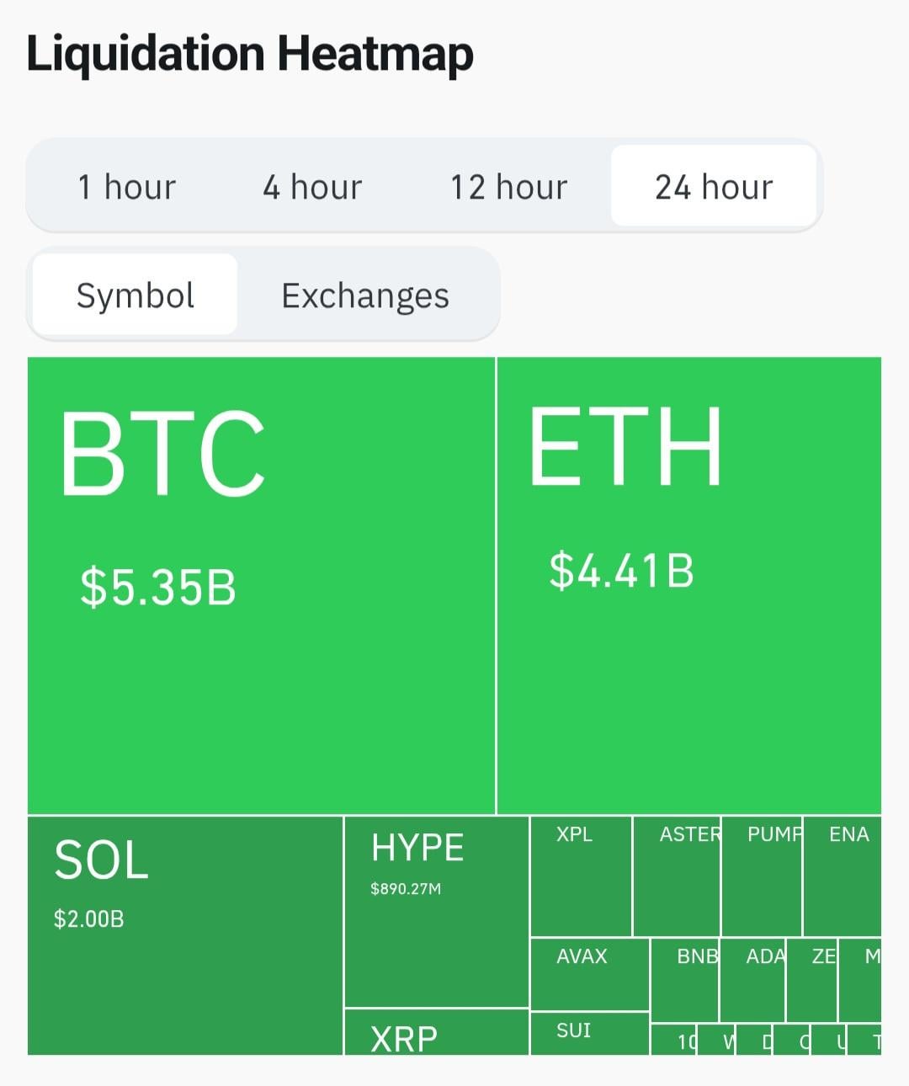This screenshot has height=1086, width=909.
Task: Switch to the 4 hour timeframe
Action: click(x=312, y=186)
